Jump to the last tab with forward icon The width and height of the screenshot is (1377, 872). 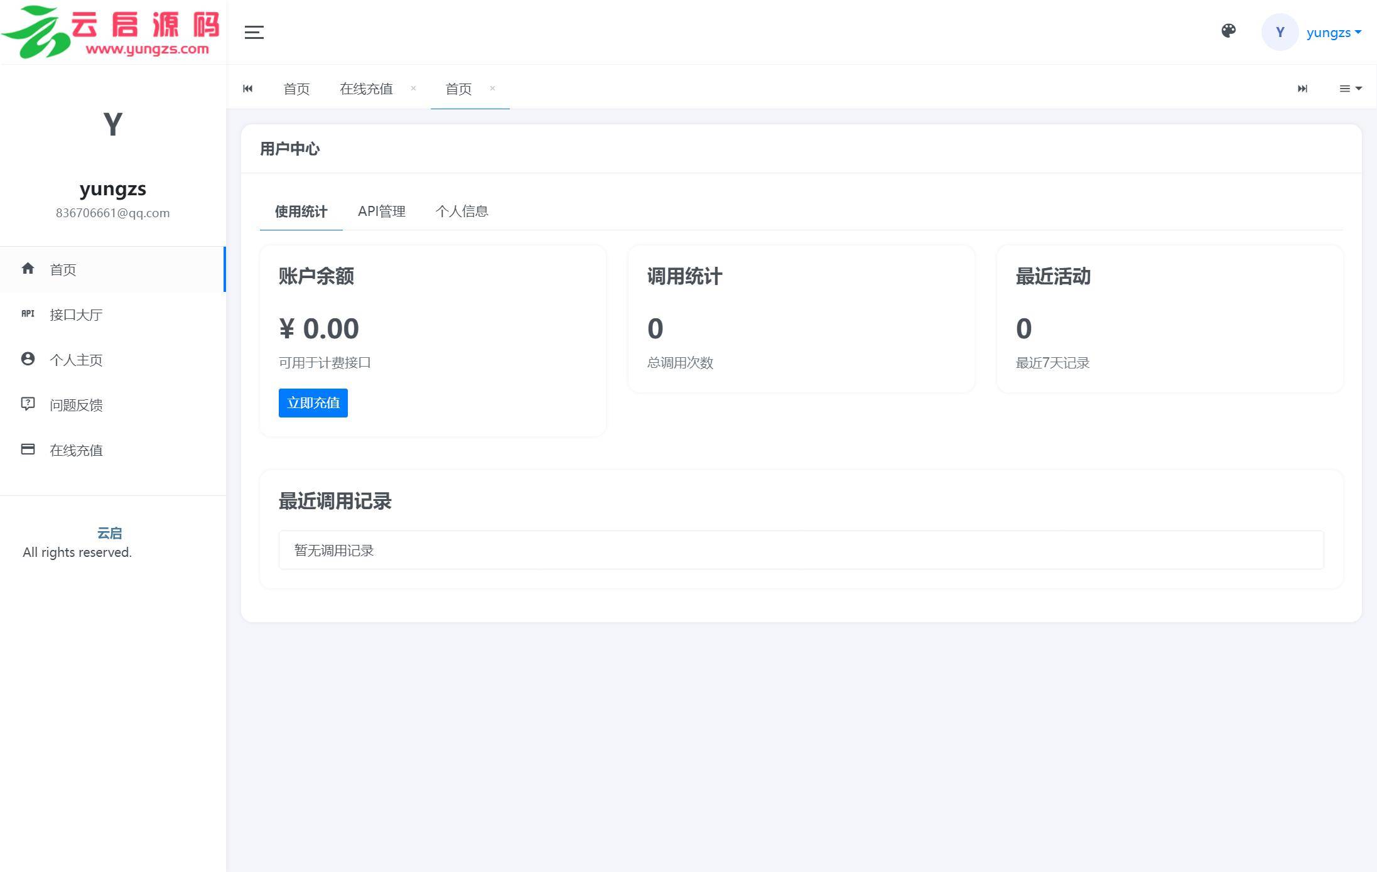[x=1302, y=89]
